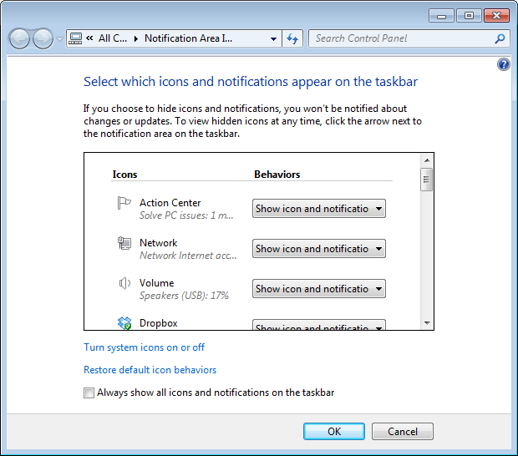Open Action Center behavior dropdown
Viewport: 518px width, 456px height.
pos(319,208)
